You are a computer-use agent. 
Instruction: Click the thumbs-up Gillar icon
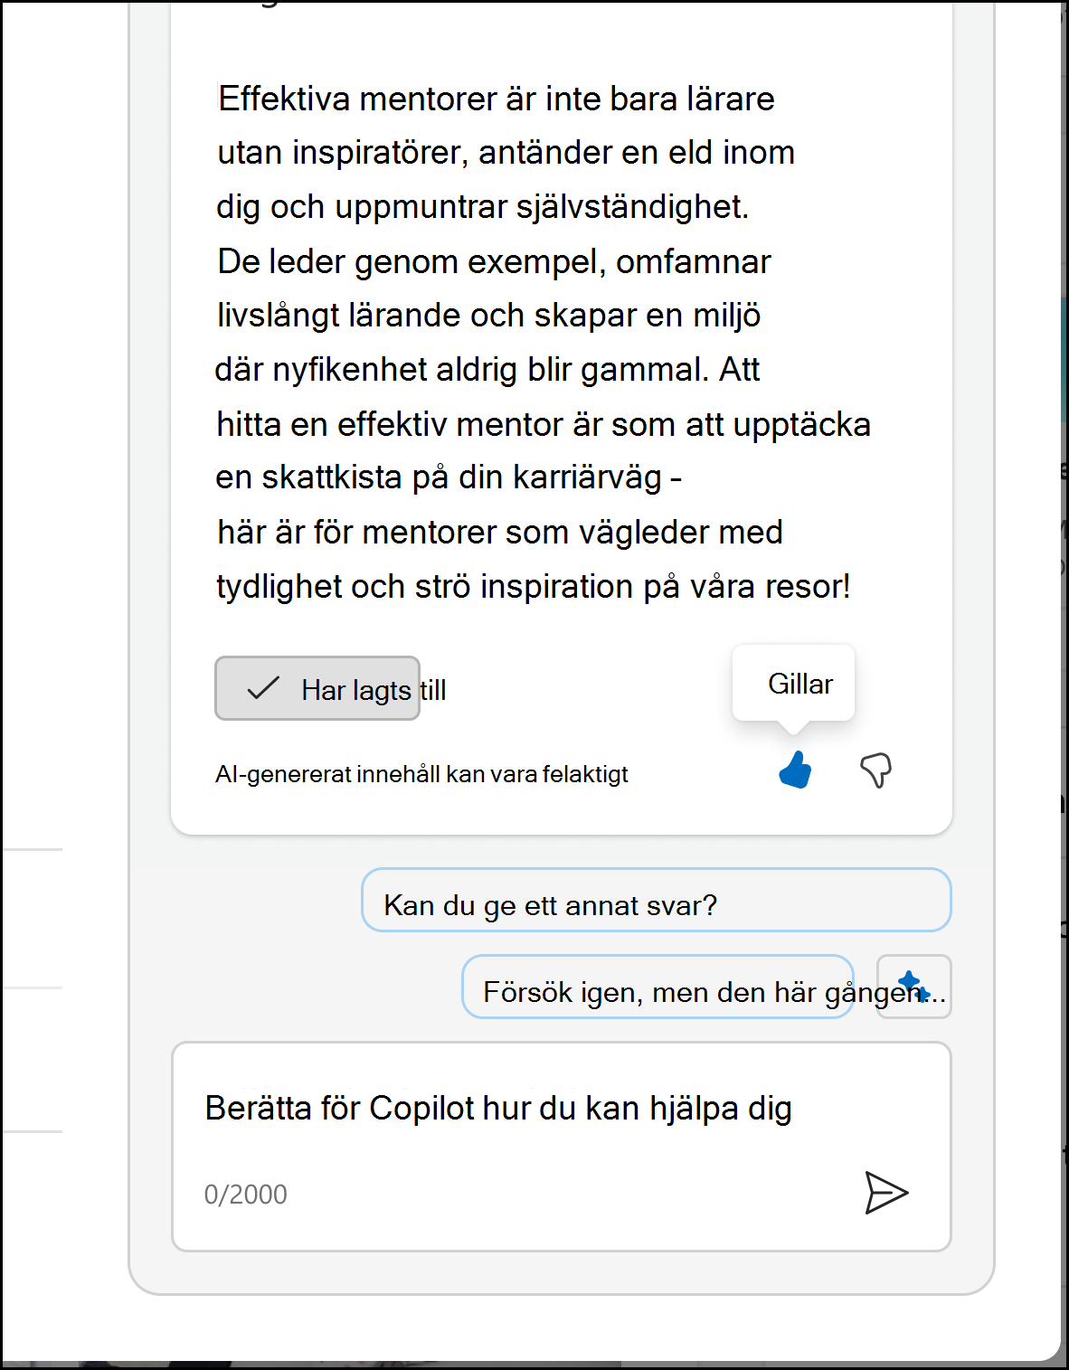(795, 770)
